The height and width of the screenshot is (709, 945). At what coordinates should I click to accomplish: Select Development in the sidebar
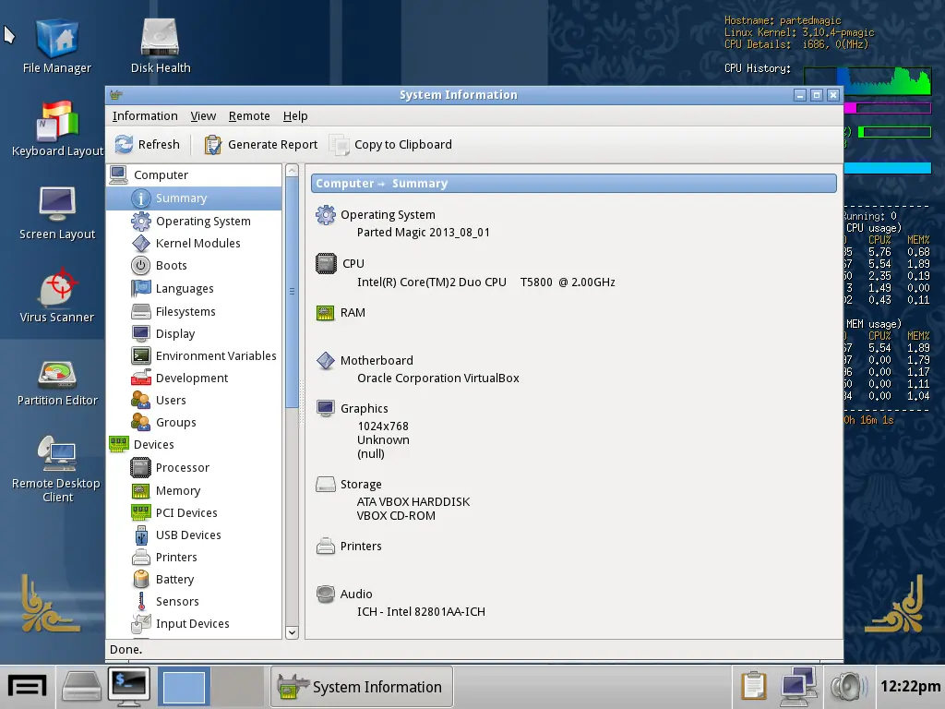pos(192,379)
